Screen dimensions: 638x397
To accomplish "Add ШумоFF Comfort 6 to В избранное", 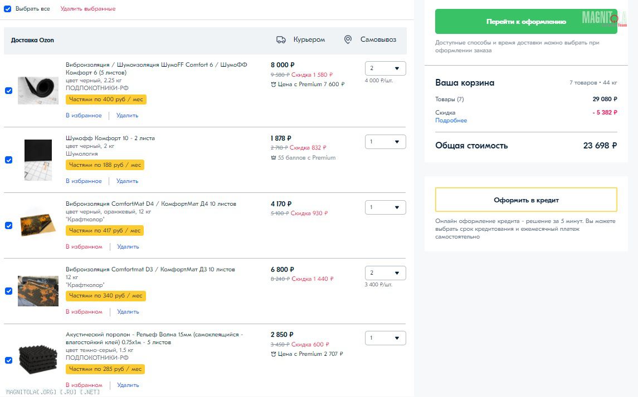I will (x=84, y=115).
